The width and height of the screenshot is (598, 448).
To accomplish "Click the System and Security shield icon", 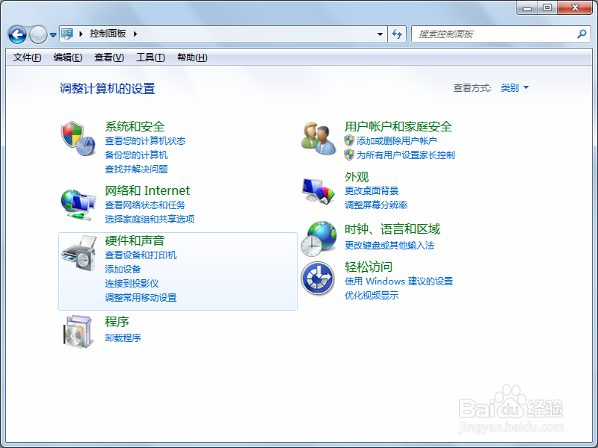I will (x=78, y=139).
